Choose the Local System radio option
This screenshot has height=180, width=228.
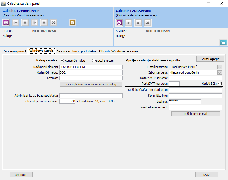pyautogui.click(x=94, y=61)
